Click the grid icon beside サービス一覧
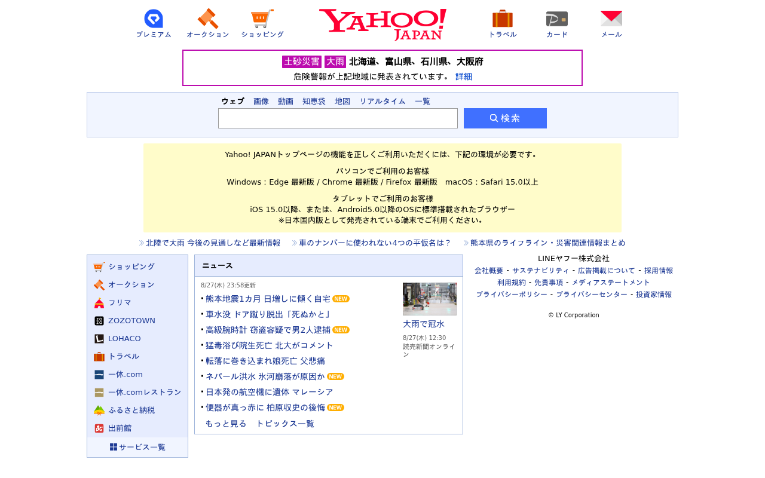This screenshot has width=765, height=478. click(x=114, y=447)
